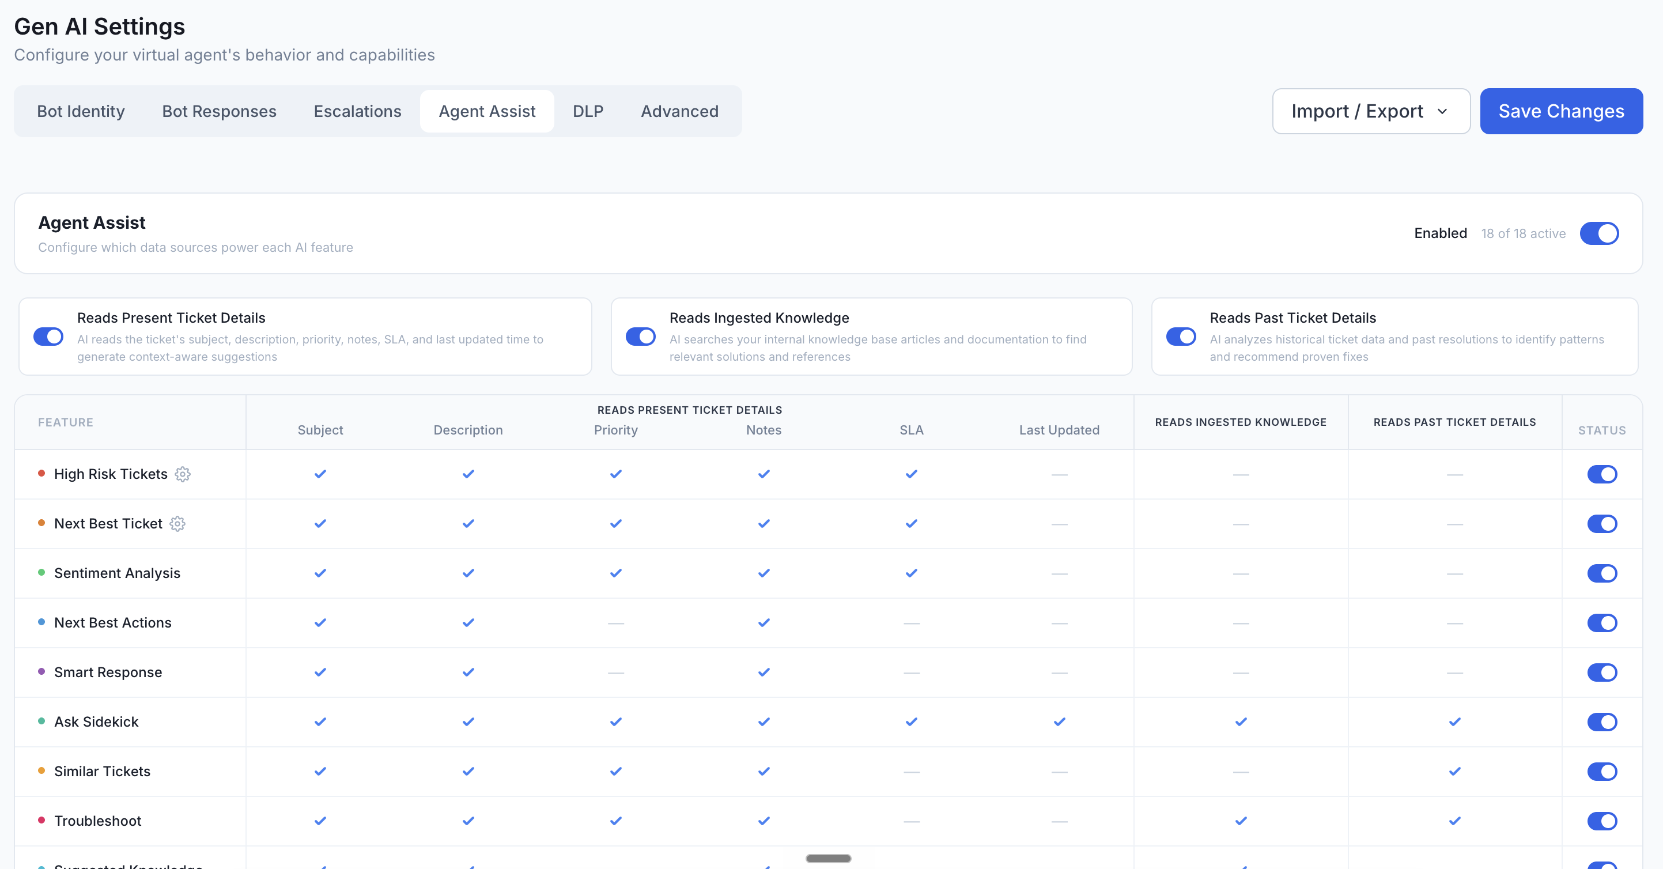The width and height of the screenshot is (1663, 869).
Task: Click Notes checkmark for Similar Tickets
Action: pos(764,772)
